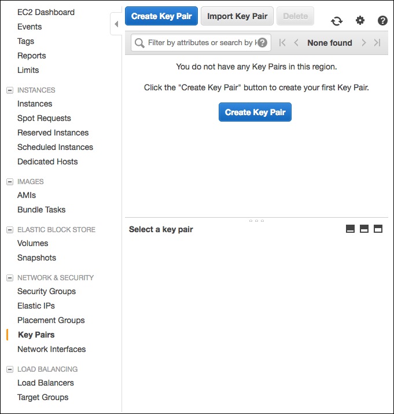Collapse the LOAD BALANCING section
The height and width of the screenshot is (414, 394).
pos(10,369)
